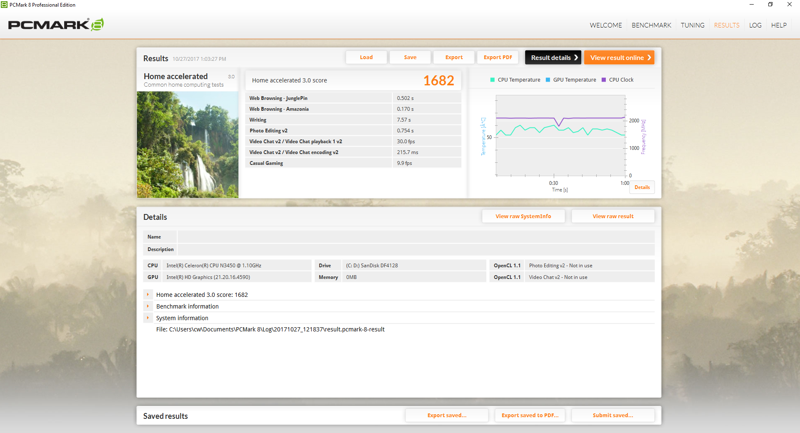Viewport: 800px width, 433px height.
Task: Select the RESULTS tab
Action: tap(727, 25)
